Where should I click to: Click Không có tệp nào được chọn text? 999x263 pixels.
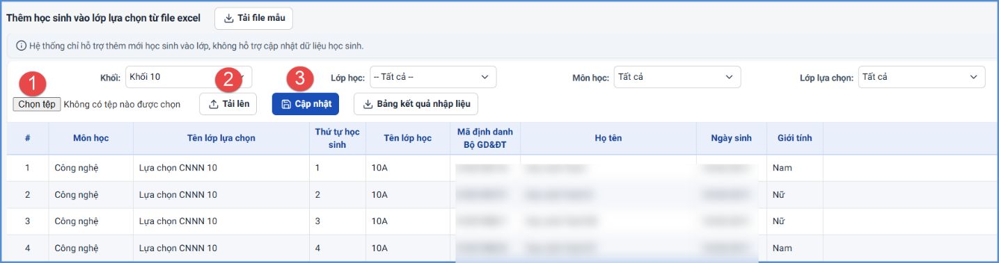(x=122, y=105)
